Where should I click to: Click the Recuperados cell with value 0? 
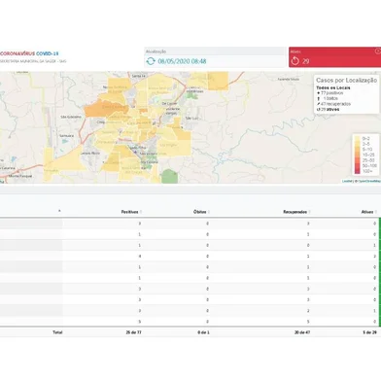coord(308,245)
